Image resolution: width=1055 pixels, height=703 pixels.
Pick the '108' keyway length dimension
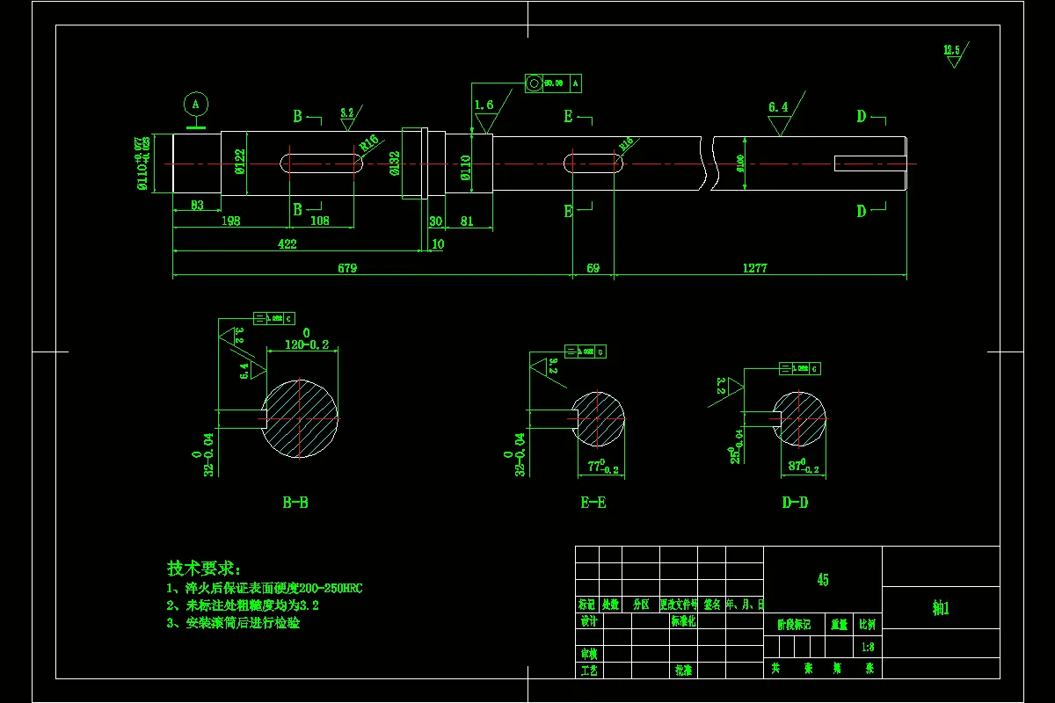pyautogui.click(x=320, y=221)
